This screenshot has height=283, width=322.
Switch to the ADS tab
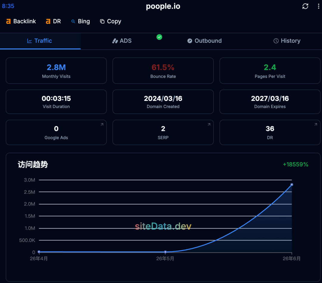coord(122,41)
